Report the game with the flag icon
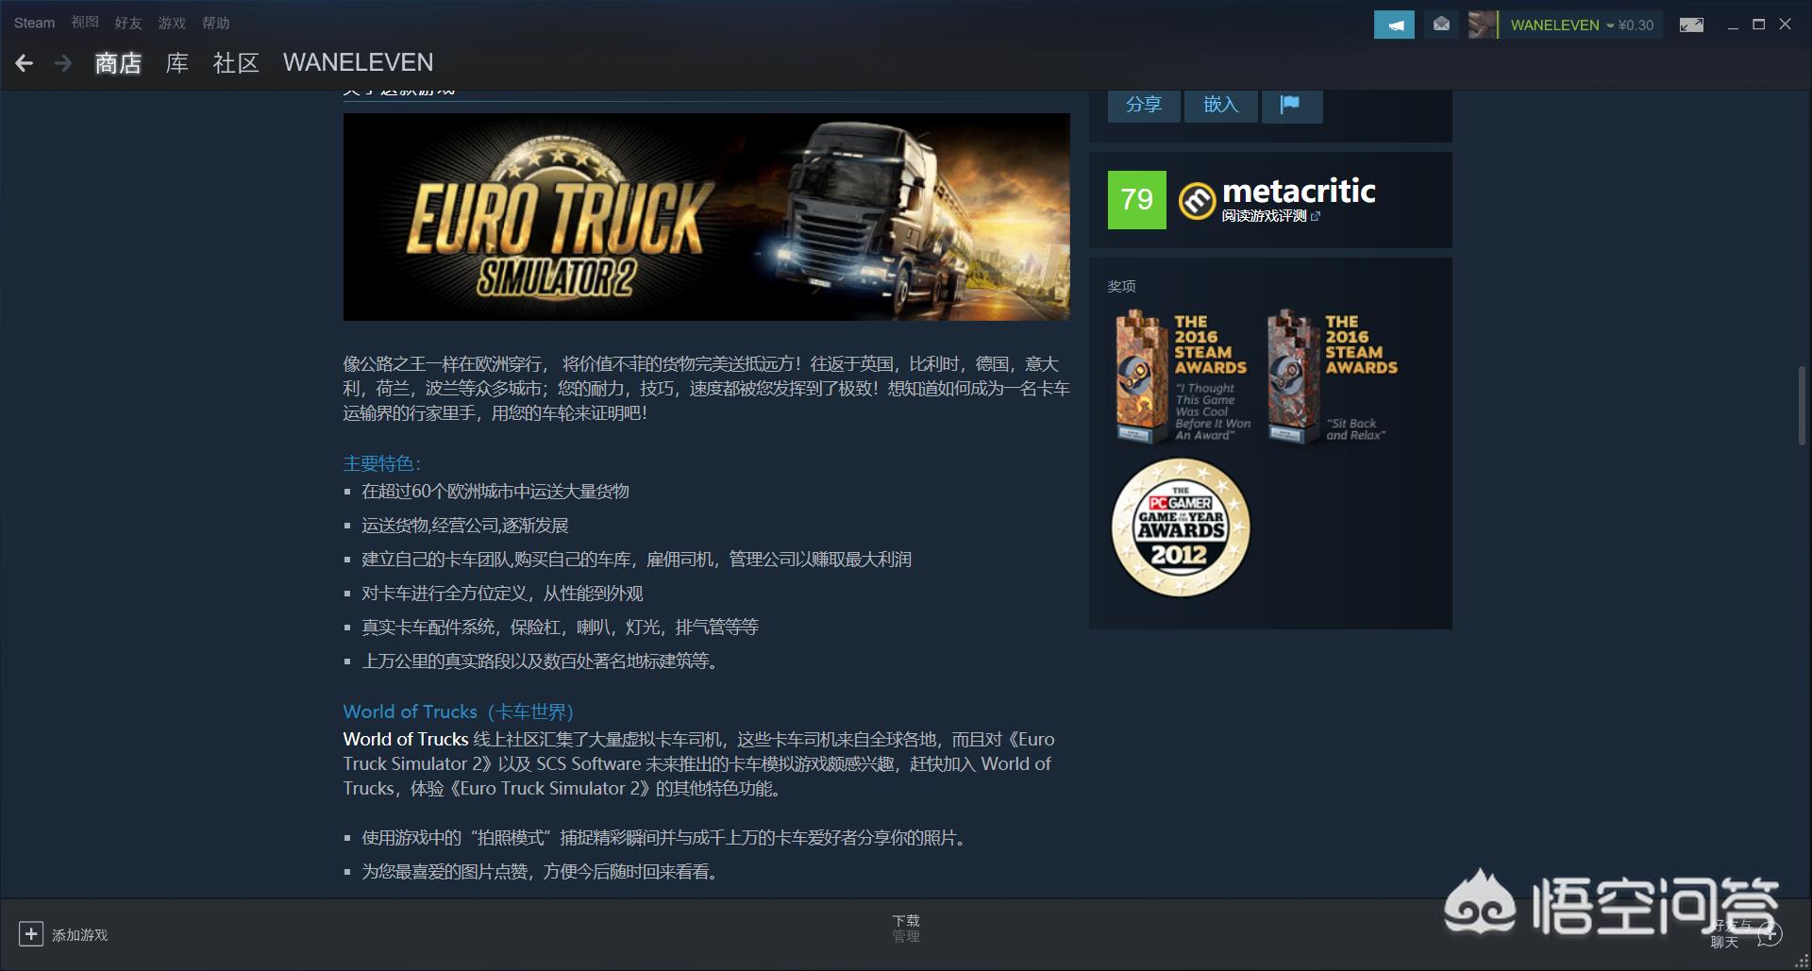 click(1290, 105)
